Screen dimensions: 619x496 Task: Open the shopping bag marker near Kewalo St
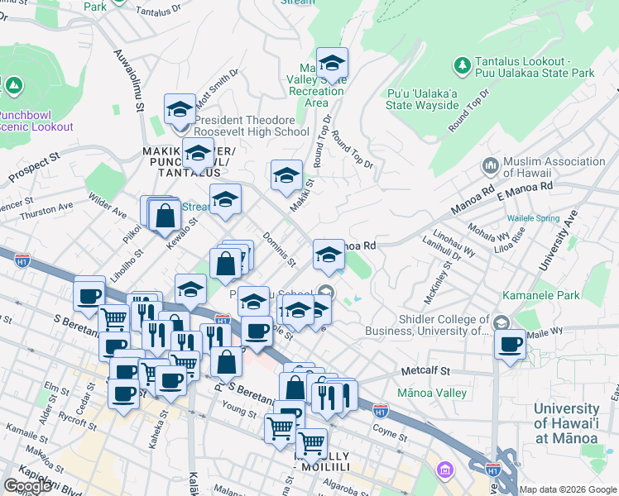[x=166, y=216]
